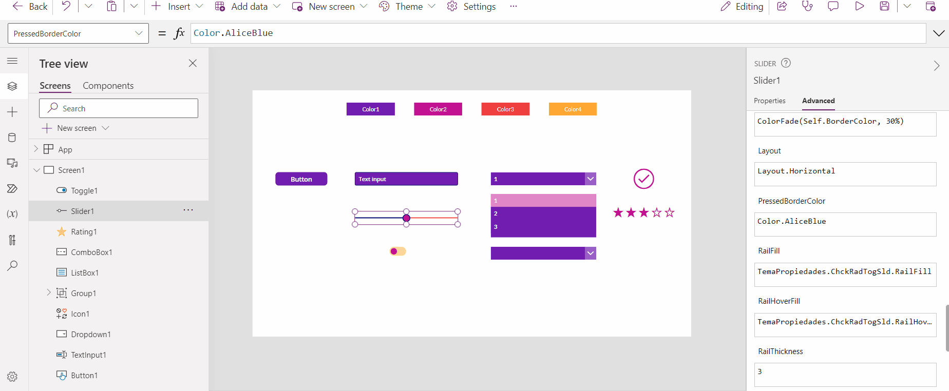Click New screen in the tree view
949x391 pixels.
[x=76, y=128]
